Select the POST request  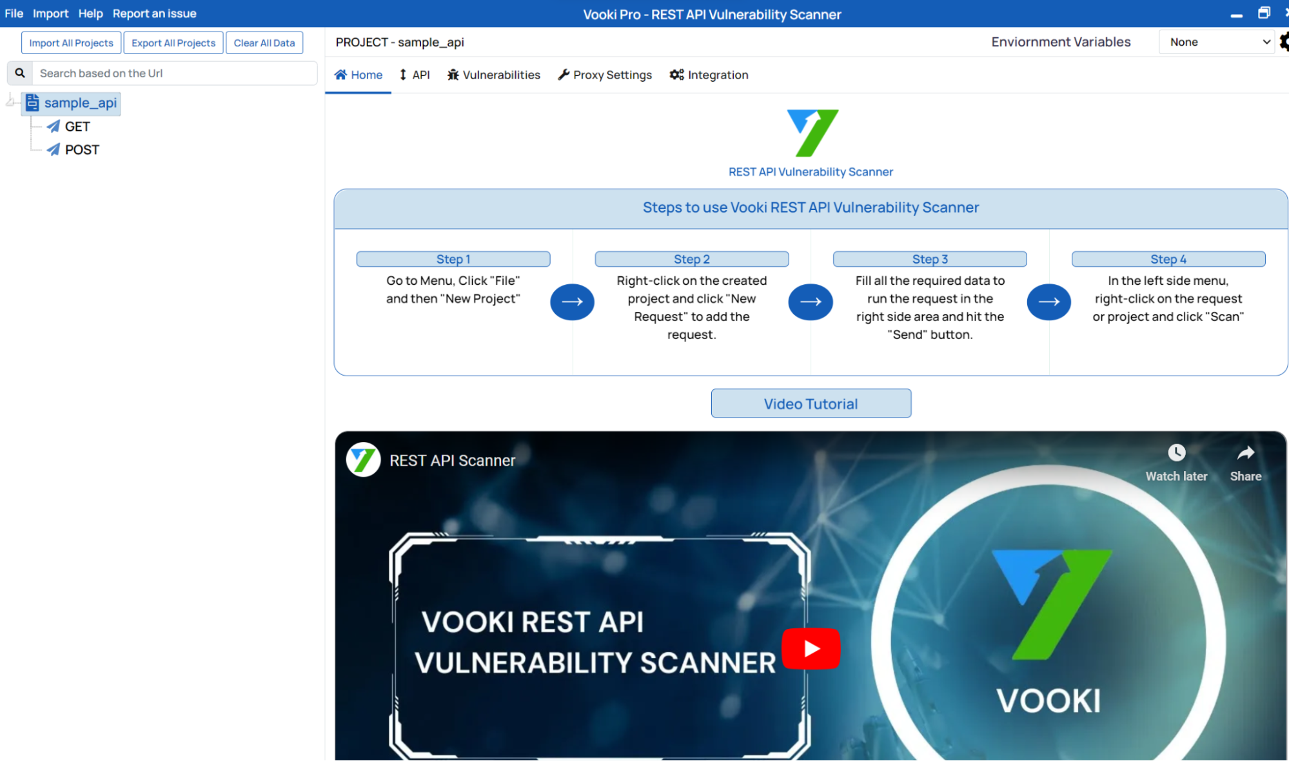coord(82,149)
